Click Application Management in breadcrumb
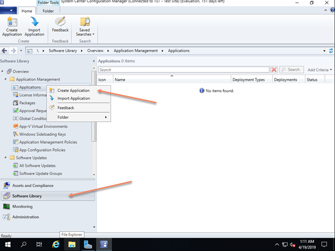The height and width of the screenshot is (251, 335). [x=136, y=50]
